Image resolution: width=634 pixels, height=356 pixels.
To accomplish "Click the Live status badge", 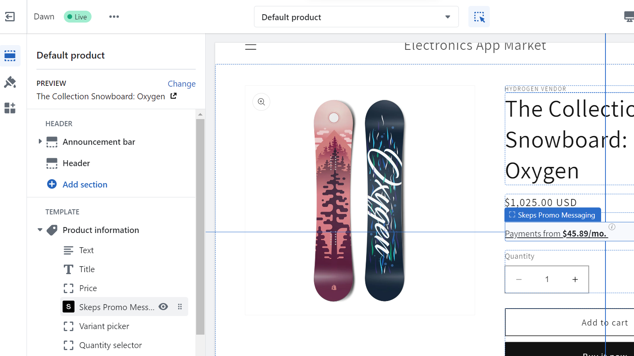I will coord(78,17).
